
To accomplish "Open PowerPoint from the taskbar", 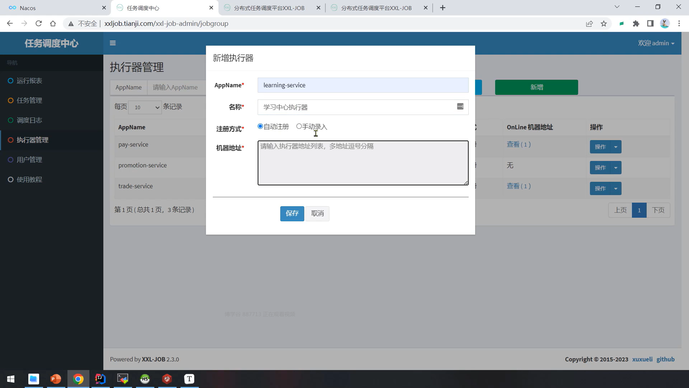I will (x=56, y=379).
